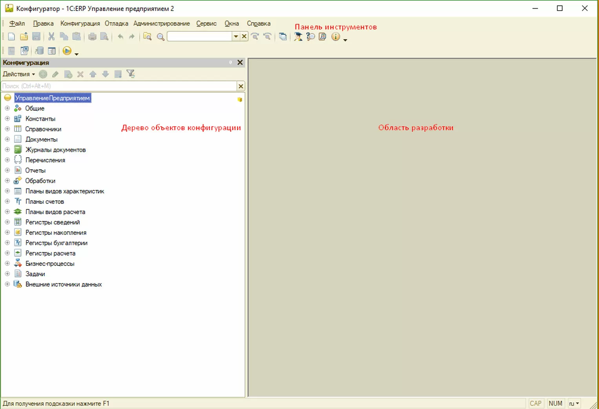Image resolution: width=599 pixels, height=409 pixels.
Task: Expand the Справочники tree node
Action: (x=7, y=129)
